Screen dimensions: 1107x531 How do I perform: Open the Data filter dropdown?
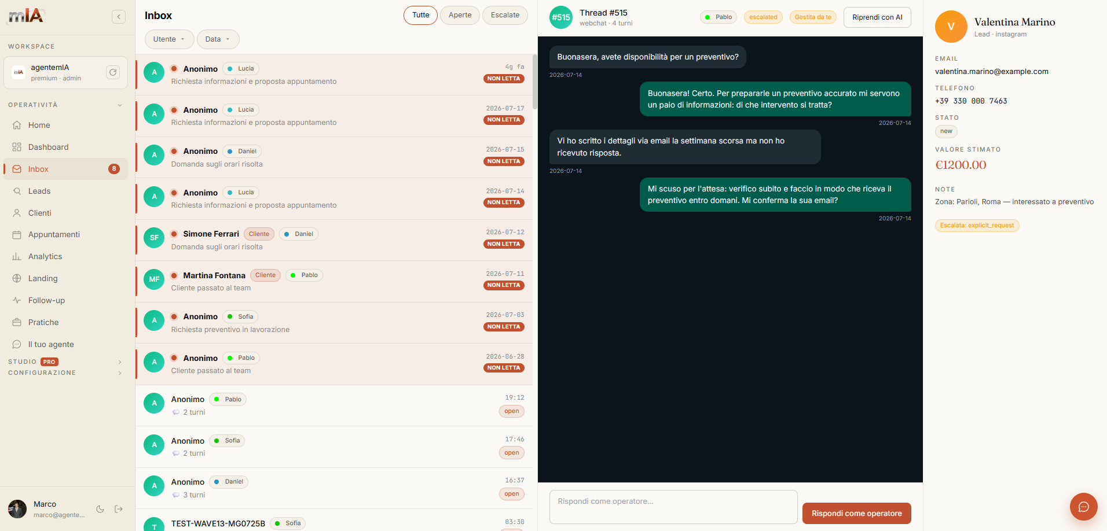[x=218, y=39]
